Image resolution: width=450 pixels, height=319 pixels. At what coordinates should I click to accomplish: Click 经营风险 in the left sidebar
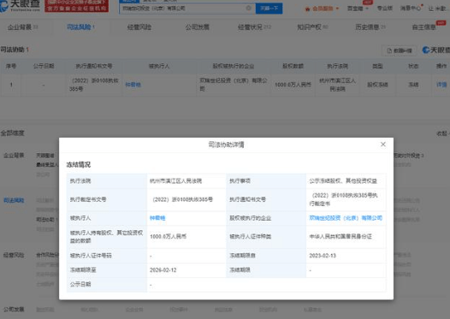14,256
